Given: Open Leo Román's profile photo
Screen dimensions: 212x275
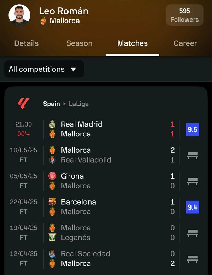Looking at the screenshot, I should coord(19,15).
